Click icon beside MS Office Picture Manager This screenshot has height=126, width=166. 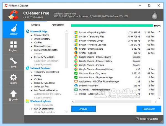[76, 81]
